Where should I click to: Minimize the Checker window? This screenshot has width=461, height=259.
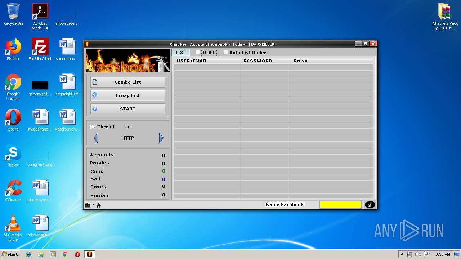[x=358, y=44]
